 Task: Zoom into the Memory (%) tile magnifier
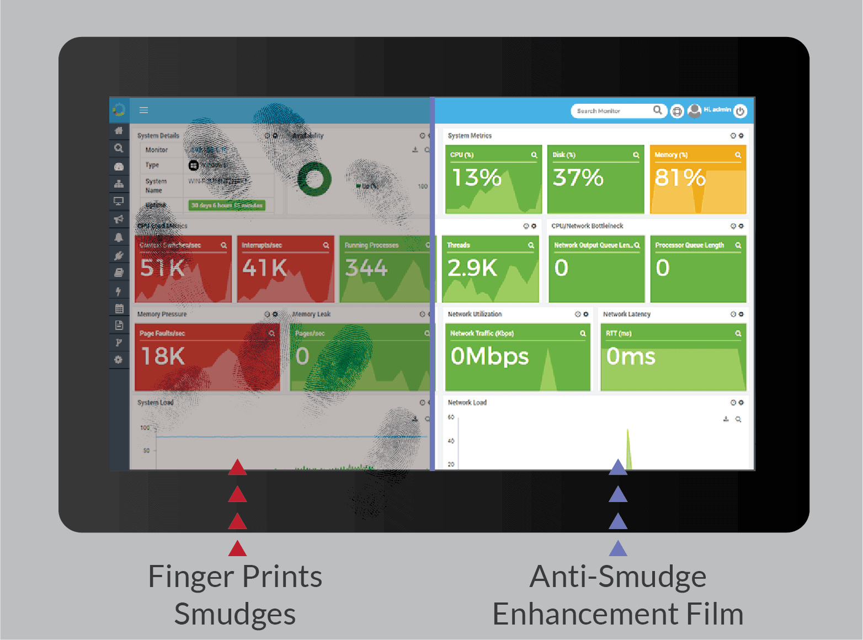coord(738,155)
